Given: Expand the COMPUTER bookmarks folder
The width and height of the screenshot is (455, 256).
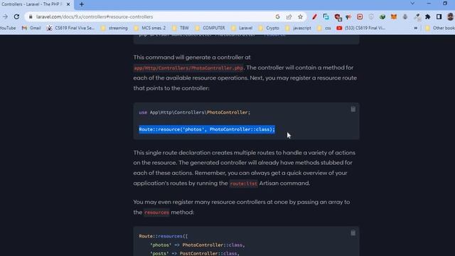Looking at the screenshot, I should [210, 28].
